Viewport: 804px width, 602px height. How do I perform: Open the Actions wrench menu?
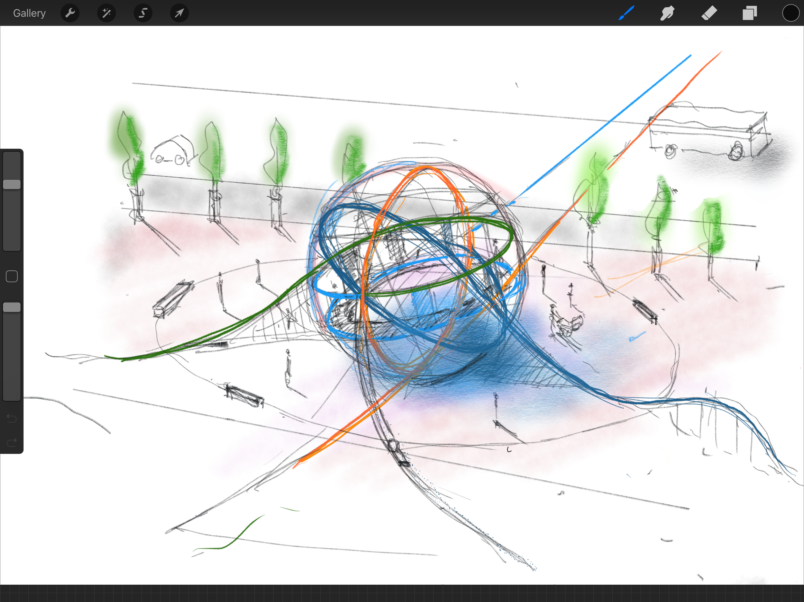point(70,13)
